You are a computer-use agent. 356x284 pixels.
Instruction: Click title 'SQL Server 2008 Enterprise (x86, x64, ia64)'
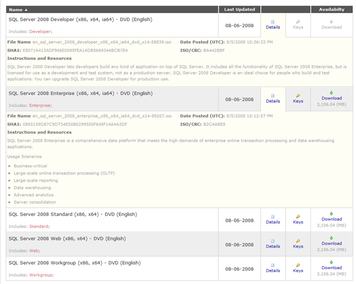pos(62,93)
